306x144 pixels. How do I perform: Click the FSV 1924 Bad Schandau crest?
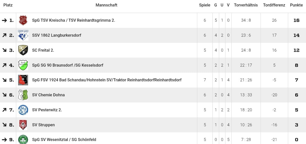tap(23, 80)
